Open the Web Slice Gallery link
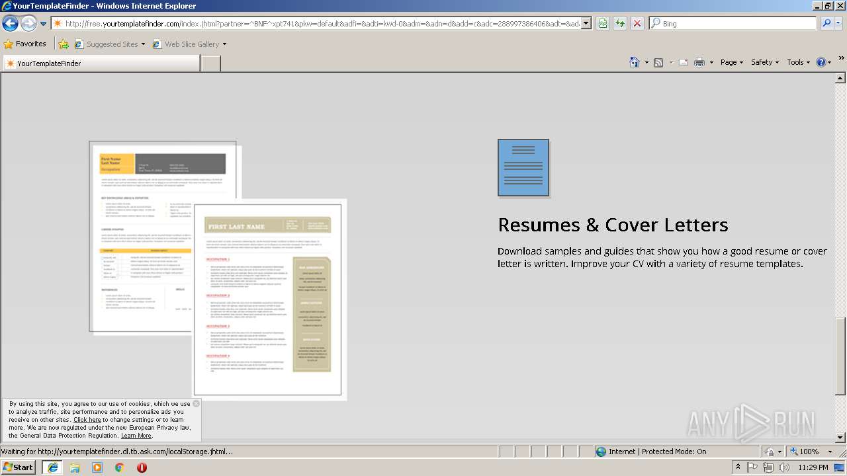Image resolution: width=847 pixels, height=476 pixels. (186, 44)
